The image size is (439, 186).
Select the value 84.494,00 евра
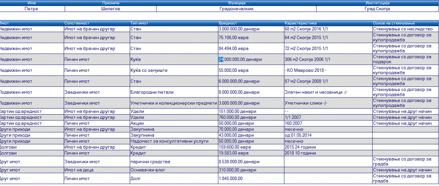pos(251,48)
